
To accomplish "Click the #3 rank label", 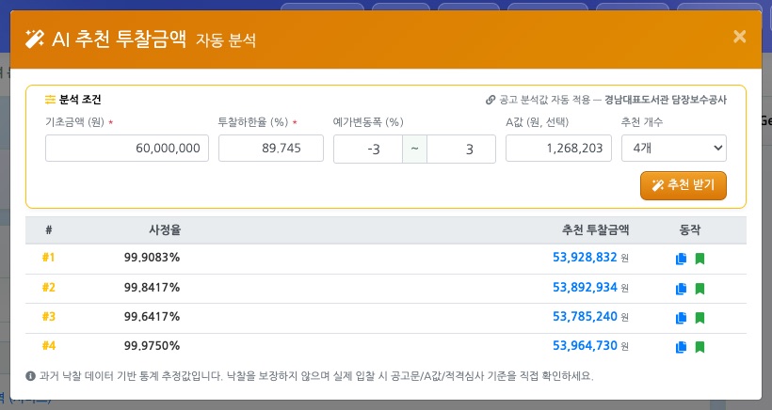I will tap(48, 317).
